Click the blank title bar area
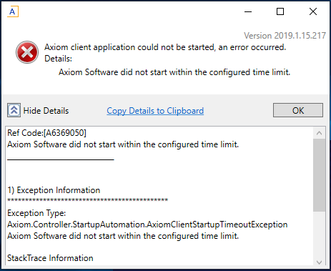 pos(129,11)
